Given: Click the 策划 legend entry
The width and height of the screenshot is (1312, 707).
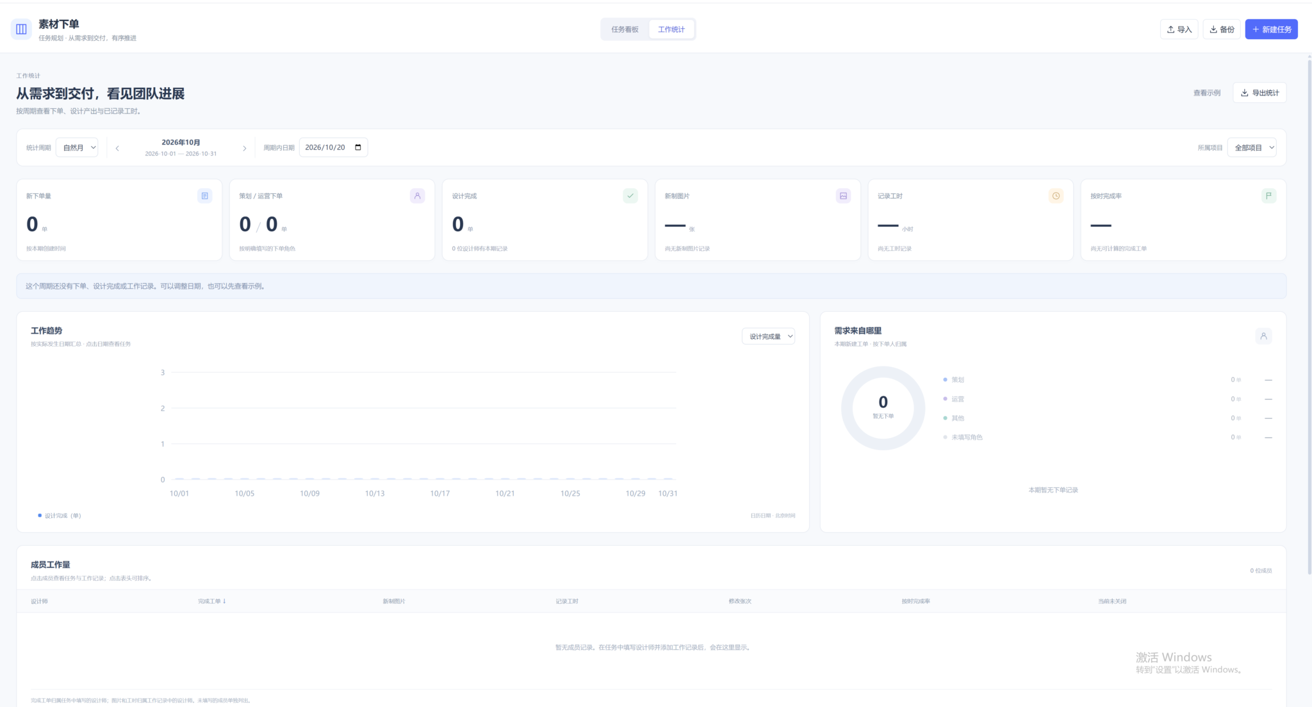Looking at the screenshot, I should (953, 380).
